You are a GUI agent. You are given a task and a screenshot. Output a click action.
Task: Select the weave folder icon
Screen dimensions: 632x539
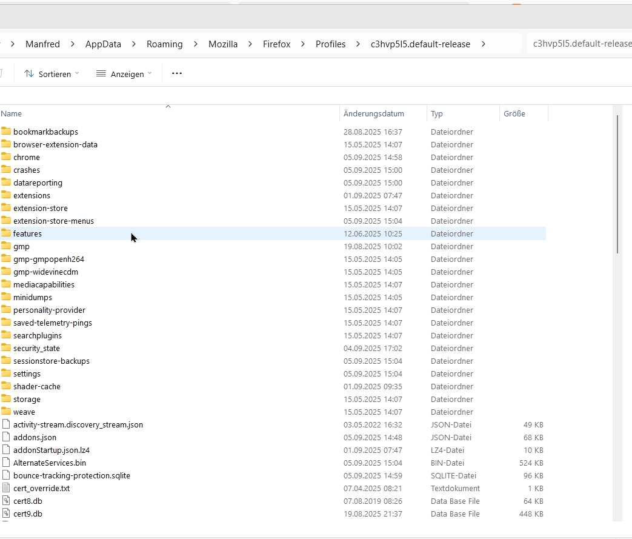coord(6,412)
